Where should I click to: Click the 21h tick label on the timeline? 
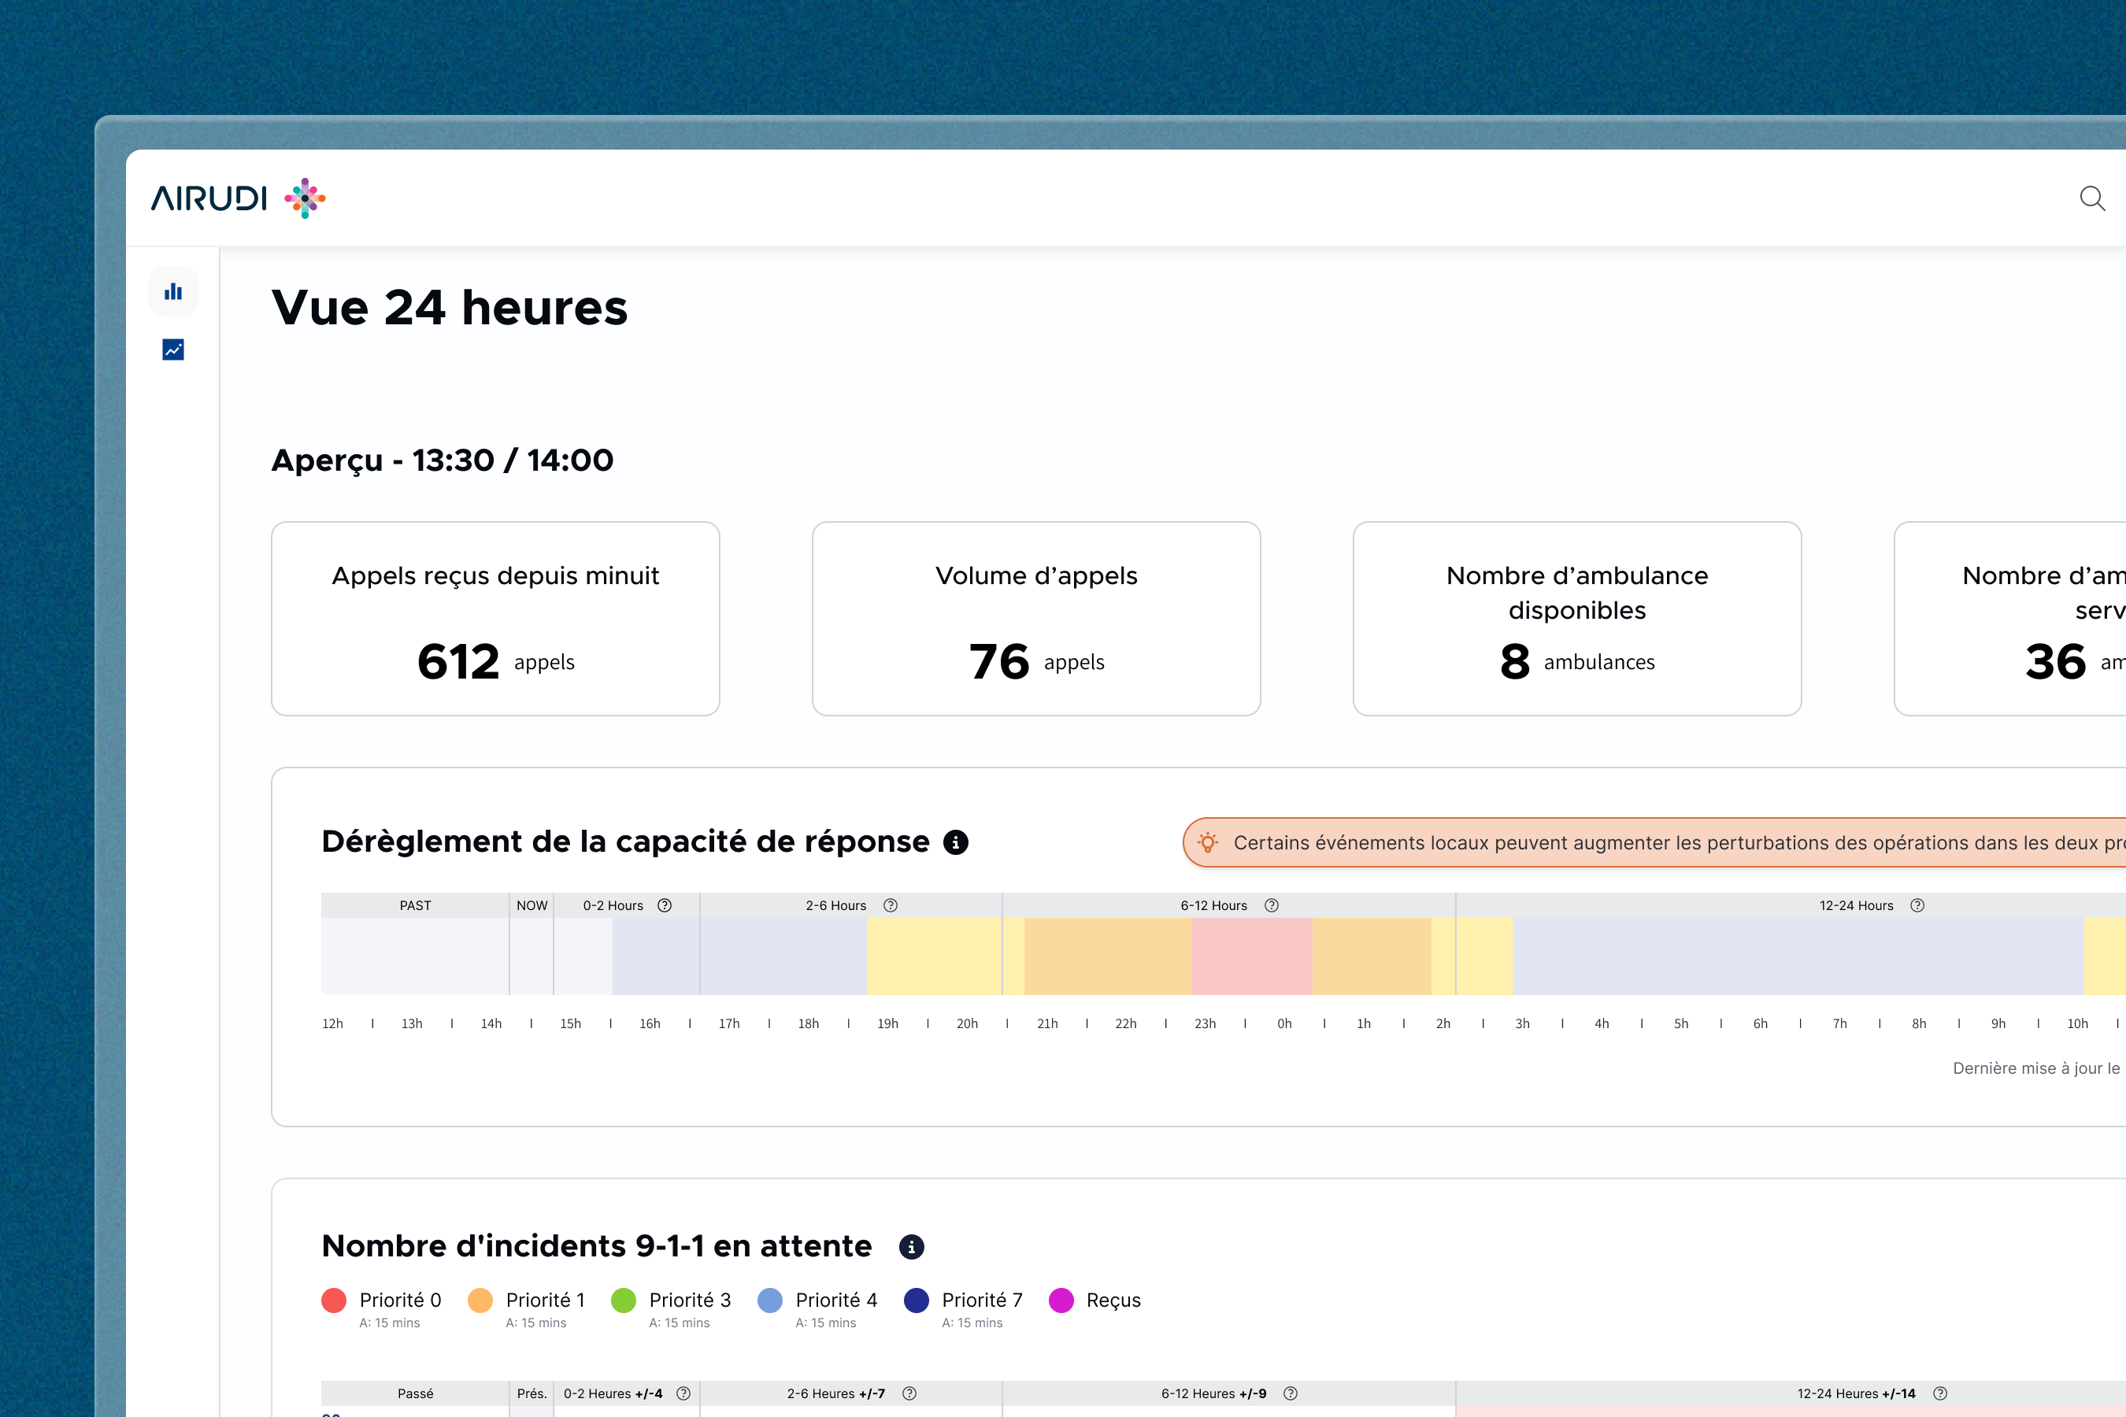(x=1046, y=1024)
